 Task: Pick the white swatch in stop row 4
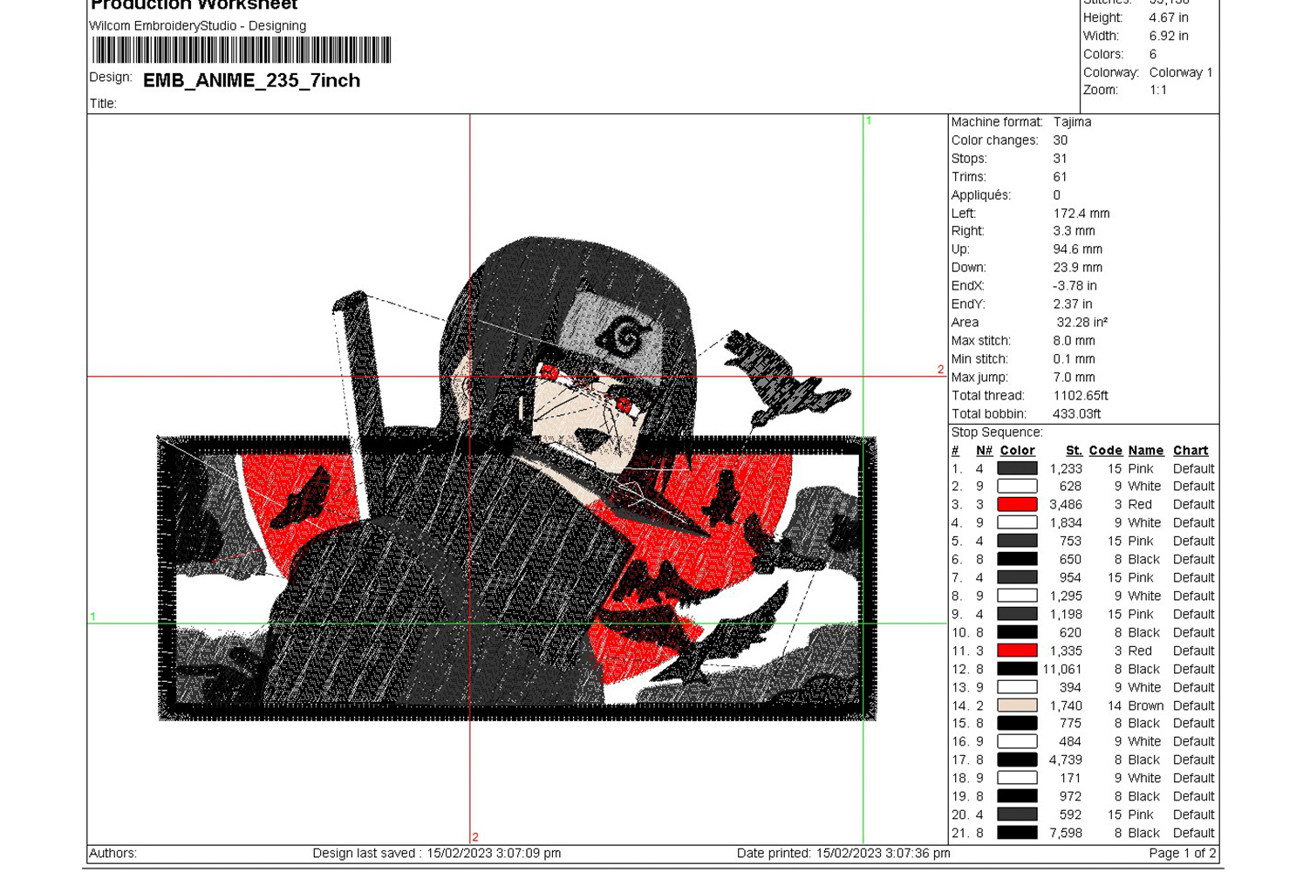[x=1017, y=523]
